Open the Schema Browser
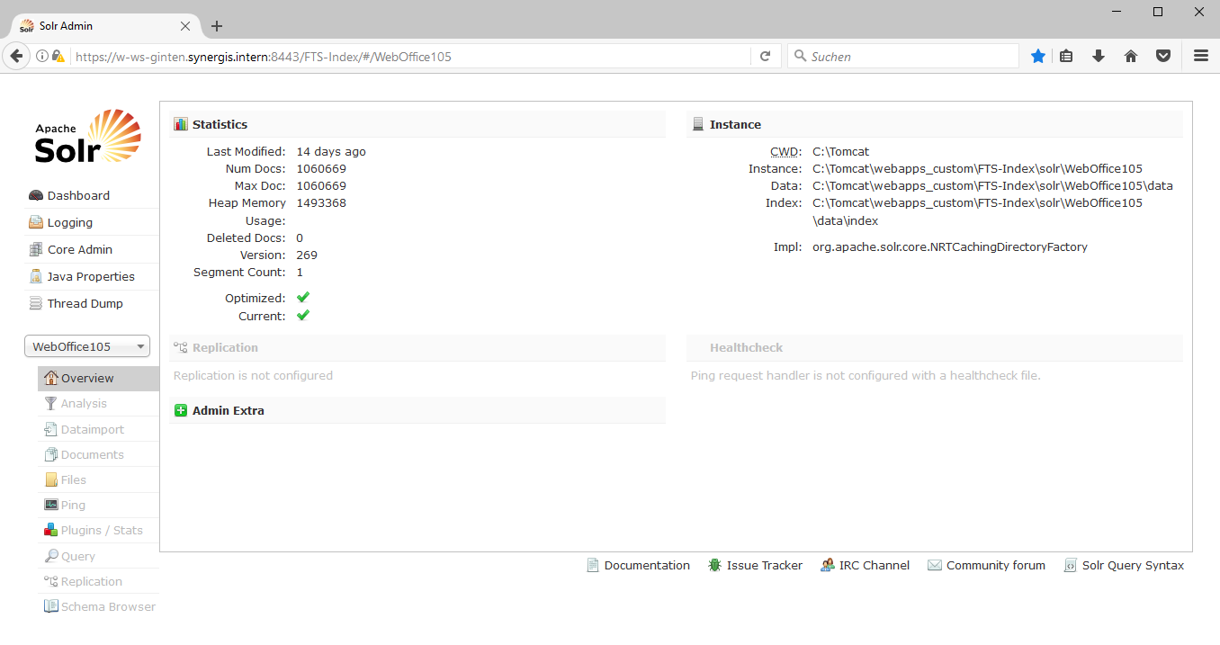 tap(108, 605)
